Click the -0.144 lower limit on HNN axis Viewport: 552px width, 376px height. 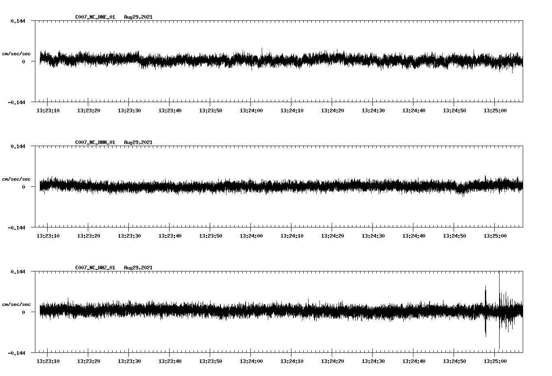16,227
